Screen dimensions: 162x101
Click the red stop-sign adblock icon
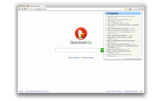(130, 9)
